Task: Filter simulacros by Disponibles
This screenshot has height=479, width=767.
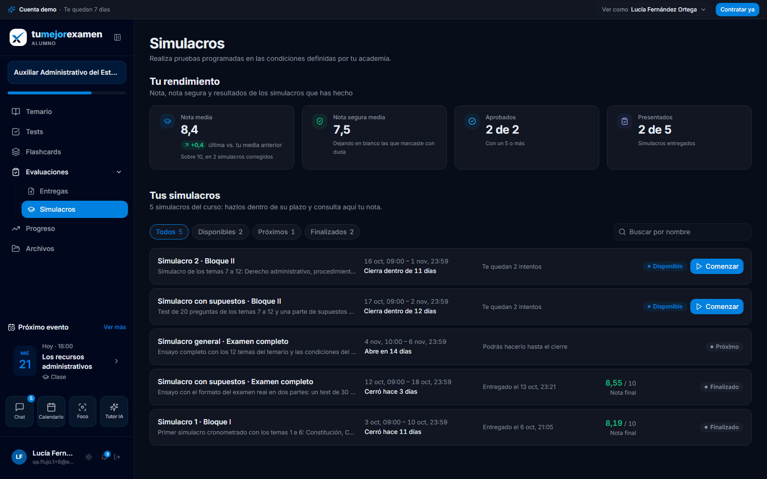Action: [221, 232]
